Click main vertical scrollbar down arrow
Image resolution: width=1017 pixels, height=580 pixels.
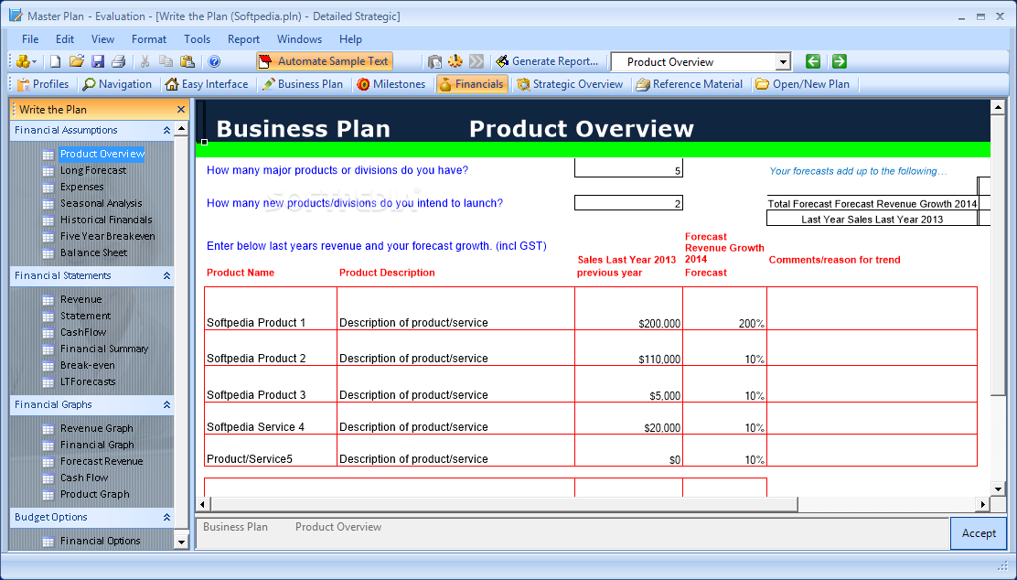(998, 489)
